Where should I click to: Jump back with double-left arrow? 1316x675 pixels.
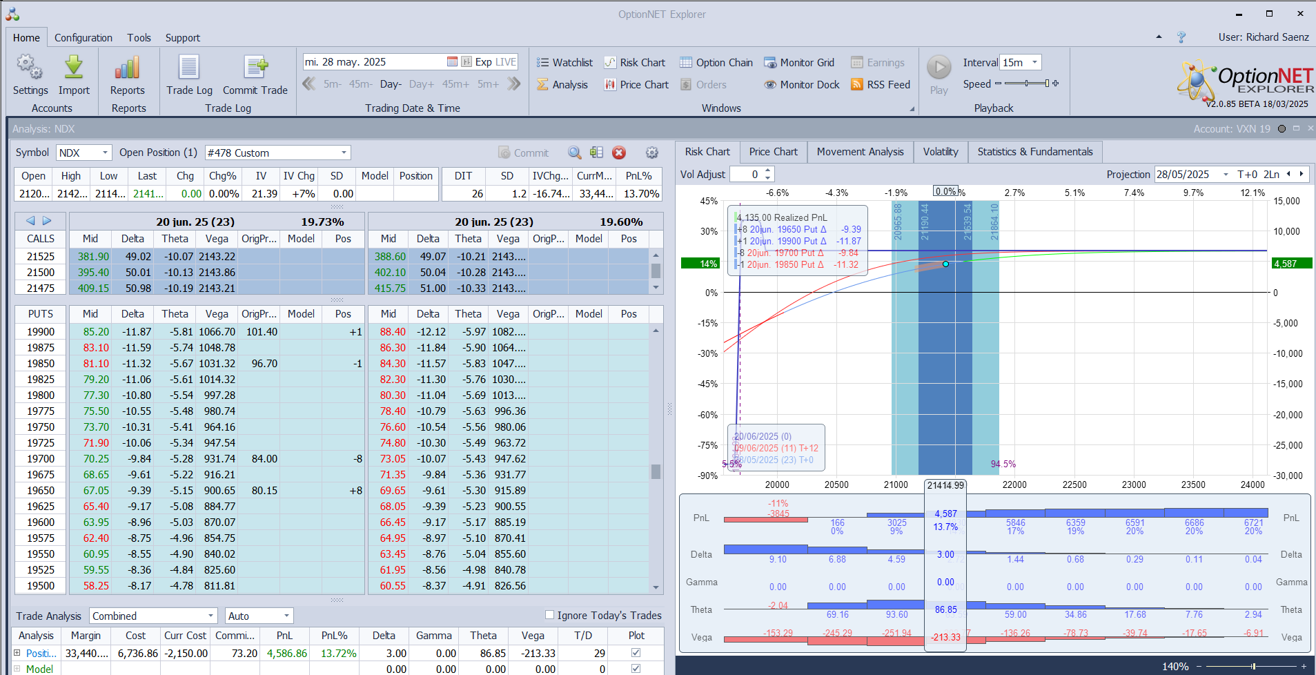[308, 84]
